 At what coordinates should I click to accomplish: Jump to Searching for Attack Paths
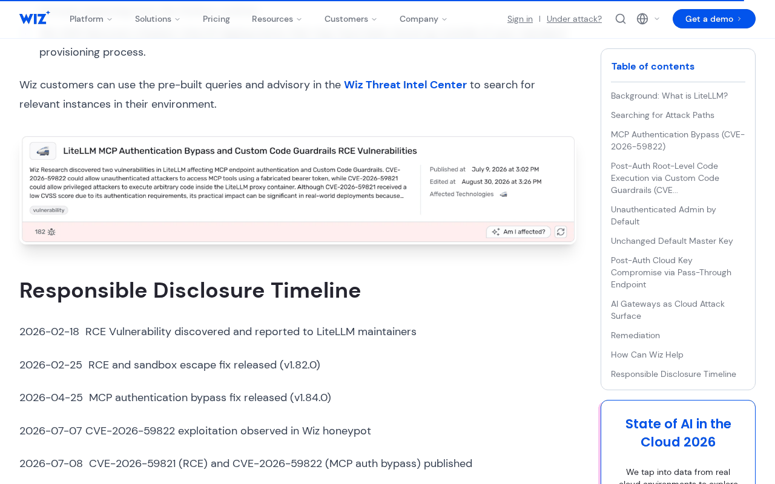pyautogui.click(x=662, y=115)
